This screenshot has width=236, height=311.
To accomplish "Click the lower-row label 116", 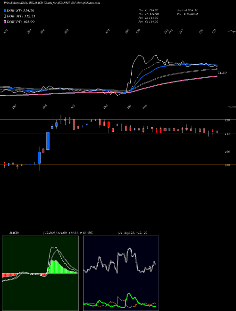I will click(144, 107).
